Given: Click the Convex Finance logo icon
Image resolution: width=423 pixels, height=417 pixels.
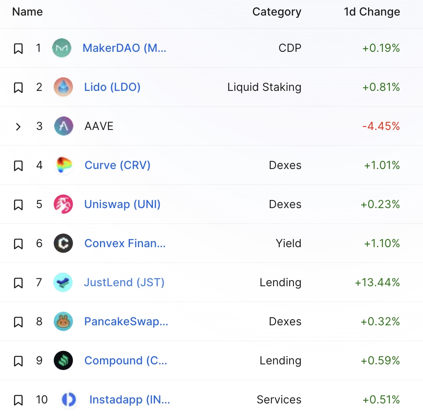Looking at the screenshot, I should [x=63, y=244].
